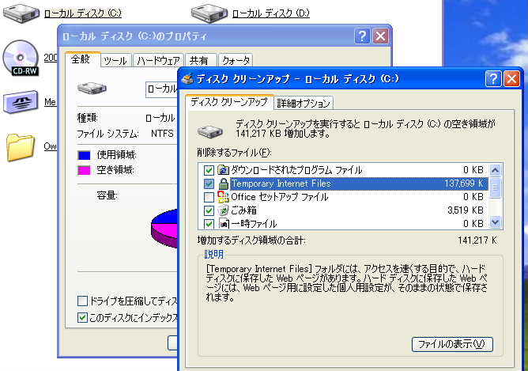Click the help button in Properties window

(x=362, y=36)
